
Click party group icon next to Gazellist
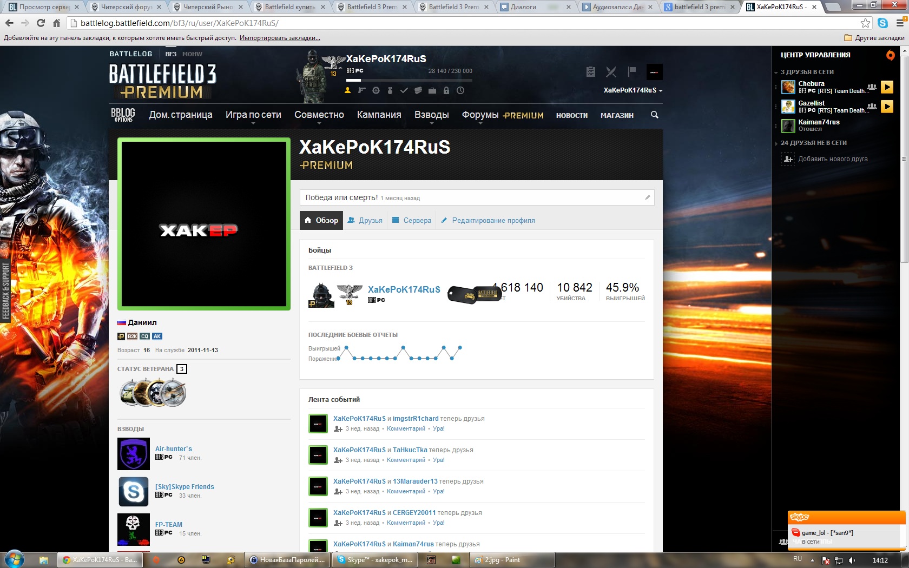coord(872,106)
